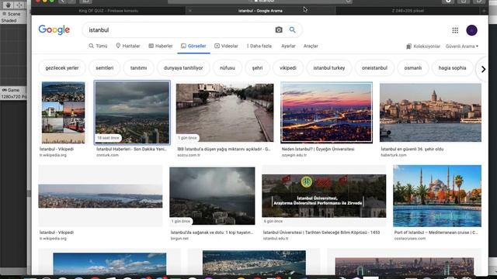Open the stormy sky cnnturk thumbnail
Image resolution: width=497 pixels, height=279 pixels.
(132, 112)
